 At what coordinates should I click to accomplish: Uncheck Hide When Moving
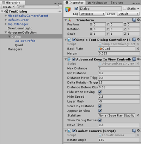[100, 92]
